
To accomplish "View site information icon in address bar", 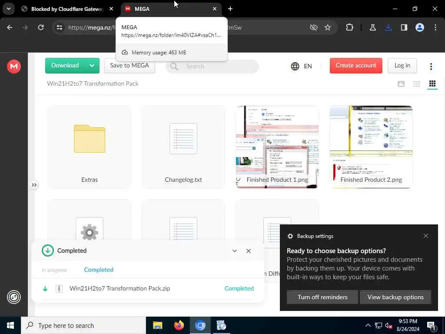I will [x=59, y=27].
